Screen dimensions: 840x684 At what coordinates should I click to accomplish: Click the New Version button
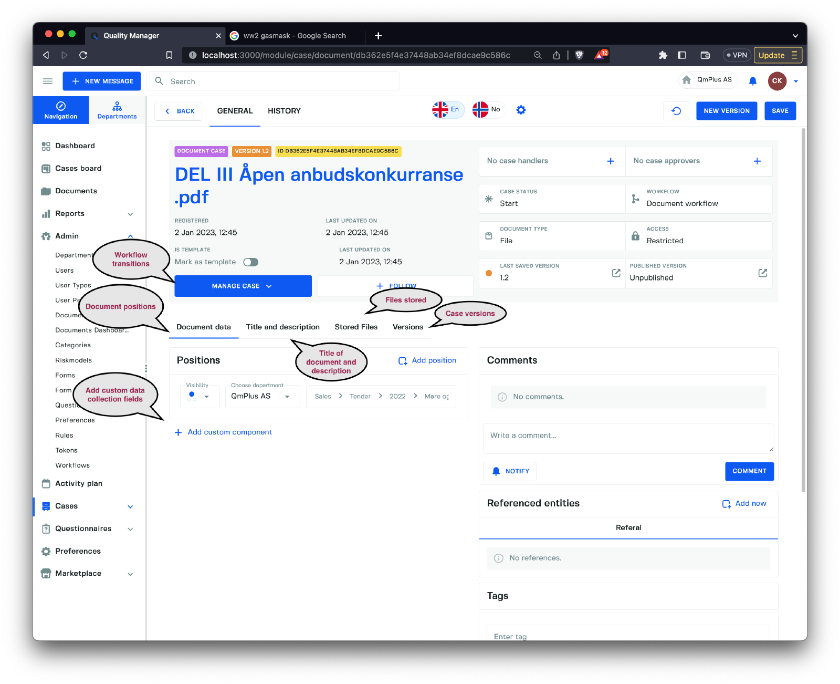726,111
